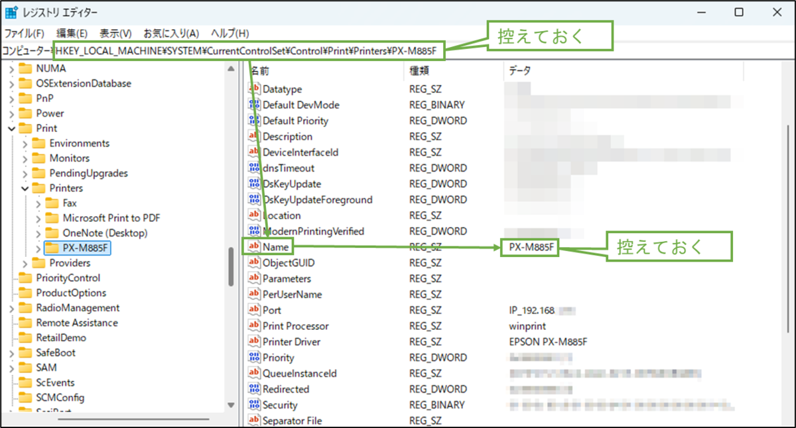The width and height of the screenshot is (796, 428).
Task: Select the OSExtensionDatabase folder icon
Action: tap(25, 83)
